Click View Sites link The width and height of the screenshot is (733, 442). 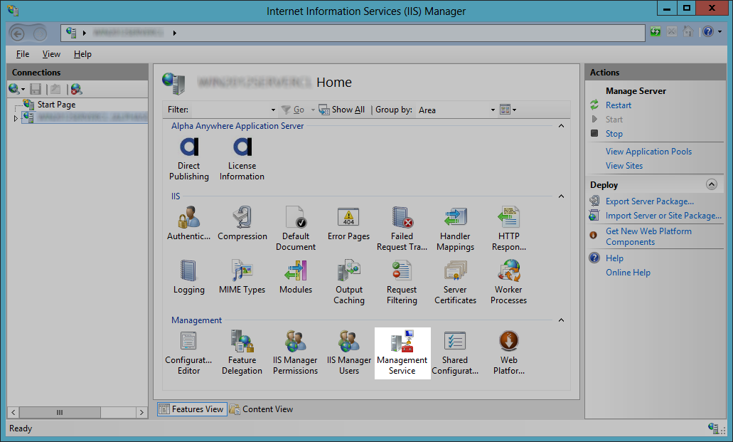[x=624, y=166]
